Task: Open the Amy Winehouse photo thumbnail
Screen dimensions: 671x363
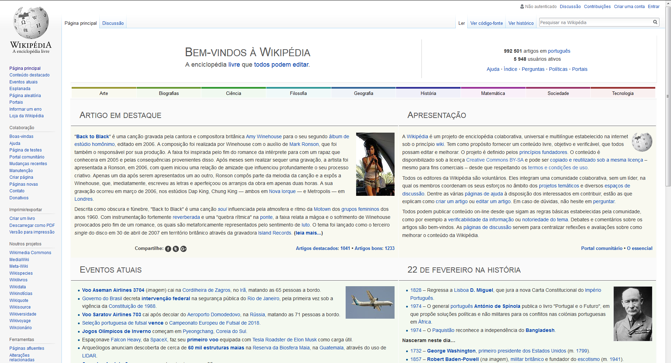Action: click(375, 164)
